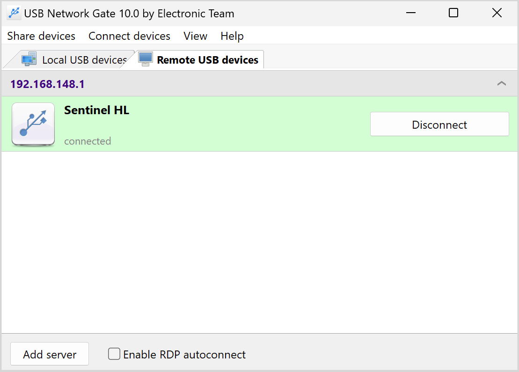Minimize the USB Network Gate window
The width and height of the screenshot is (519, 372).
(x=410, y=13)
